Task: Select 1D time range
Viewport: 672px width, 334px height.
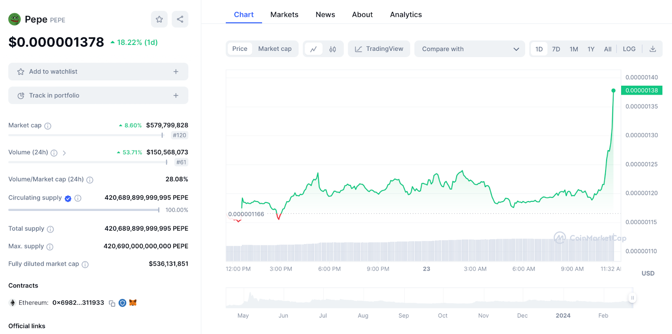Action: pos(539,49)
